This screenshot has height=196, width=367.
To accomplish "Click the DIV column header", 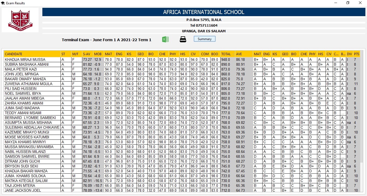I will click(349, 54).
